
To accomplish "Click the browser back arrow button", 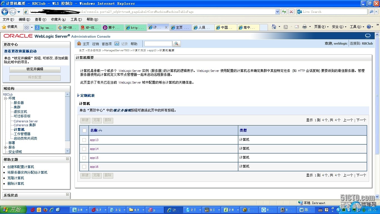I will point(5,12).
